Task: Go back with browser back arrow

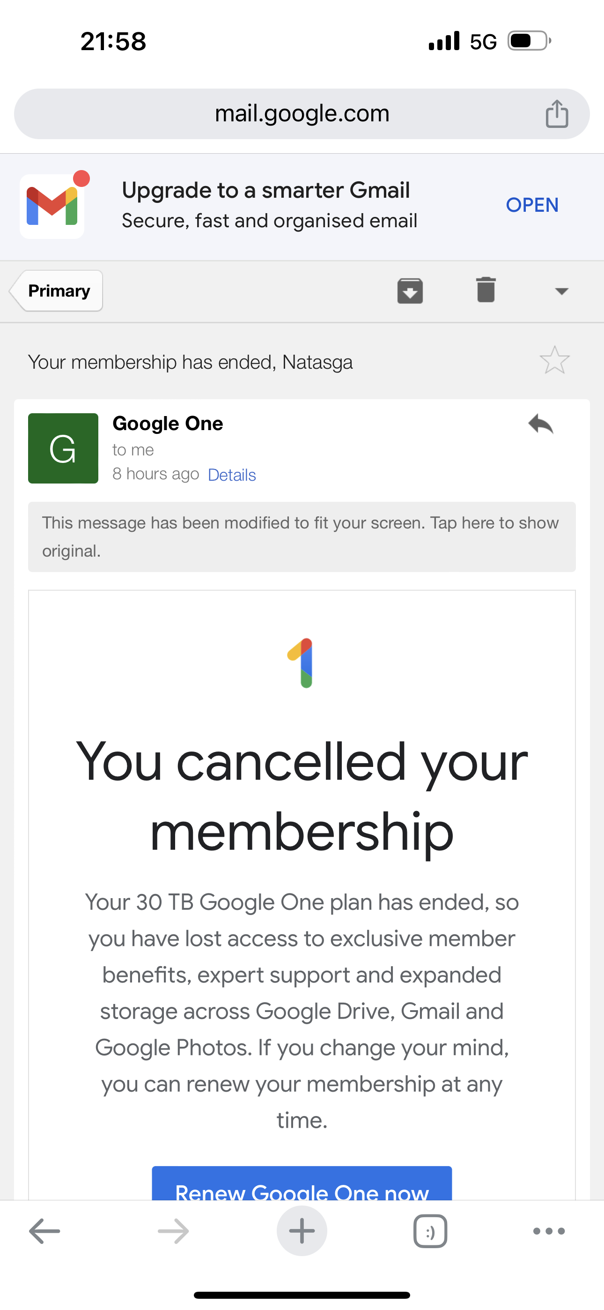Action: click(45, 1231)
